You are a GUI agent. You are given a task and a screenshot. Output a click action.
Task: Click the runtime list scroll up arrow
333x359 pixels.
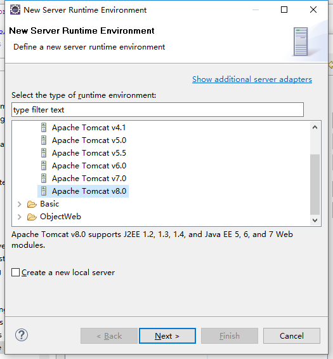(315, 127)
